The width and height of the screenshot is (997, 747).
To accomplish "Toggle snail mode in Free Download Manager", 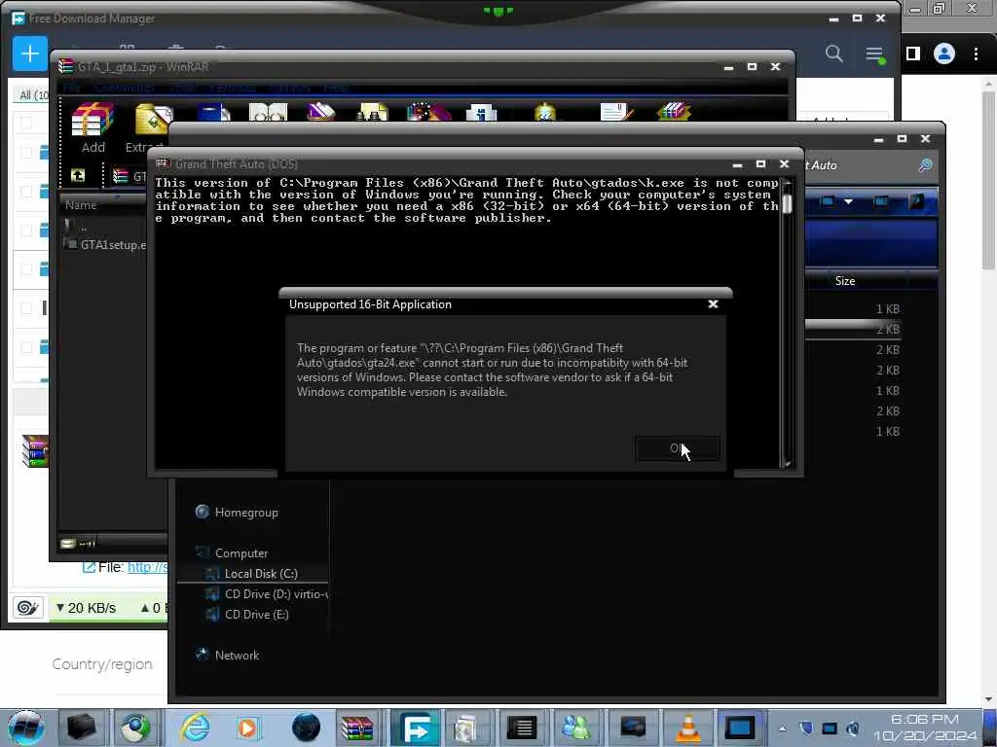I will tap(27, 608).
